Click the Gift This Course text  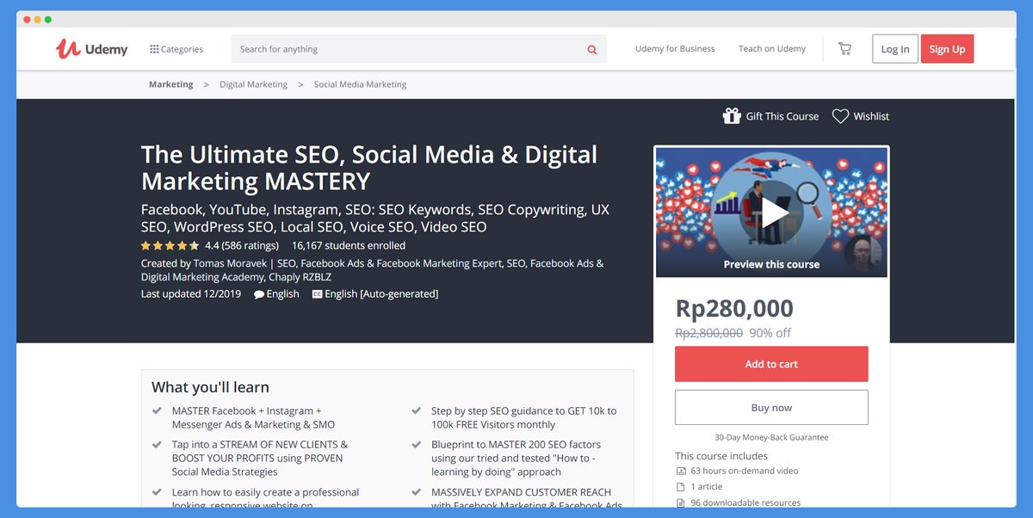[x=782, y=116]
